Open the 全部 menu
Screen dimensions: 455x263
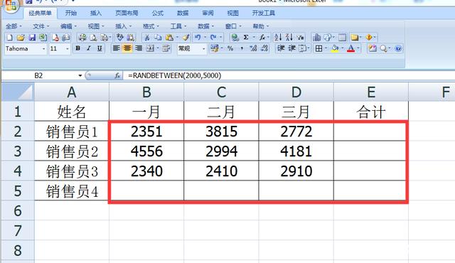pyautogui.click(x=14, y=26)
